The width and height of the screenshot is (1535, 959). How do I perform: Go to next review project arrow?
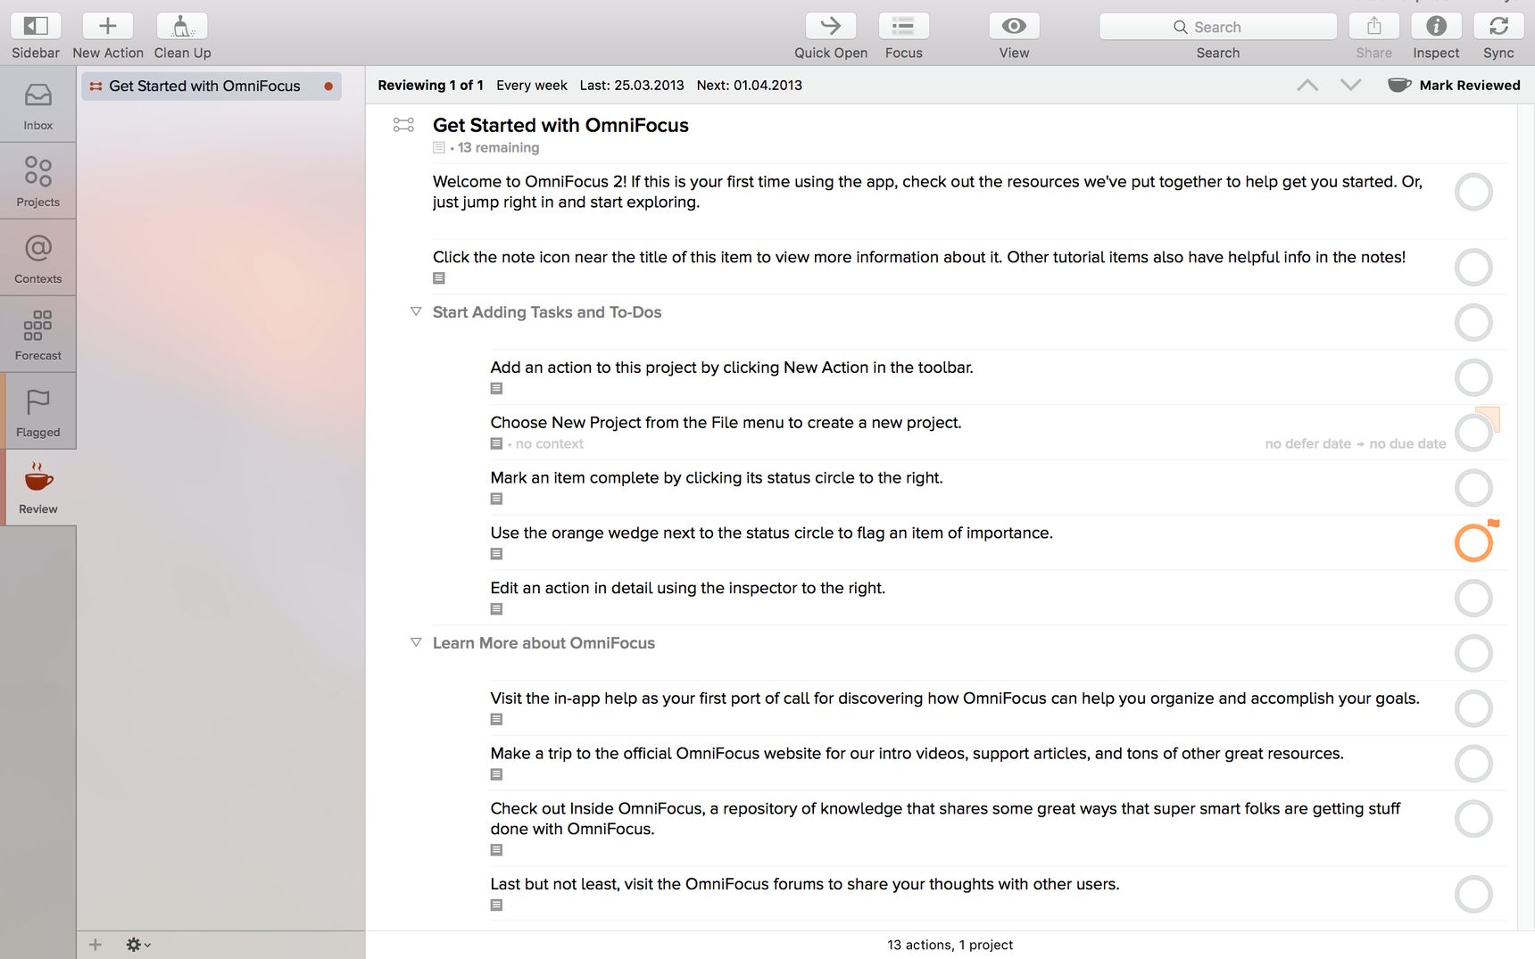coord(1350,85)
